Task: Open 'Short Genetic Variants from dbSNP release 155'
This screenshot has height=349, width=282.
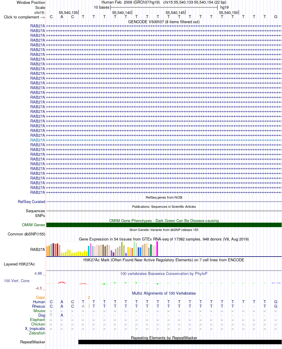Action: click(164, 230)
